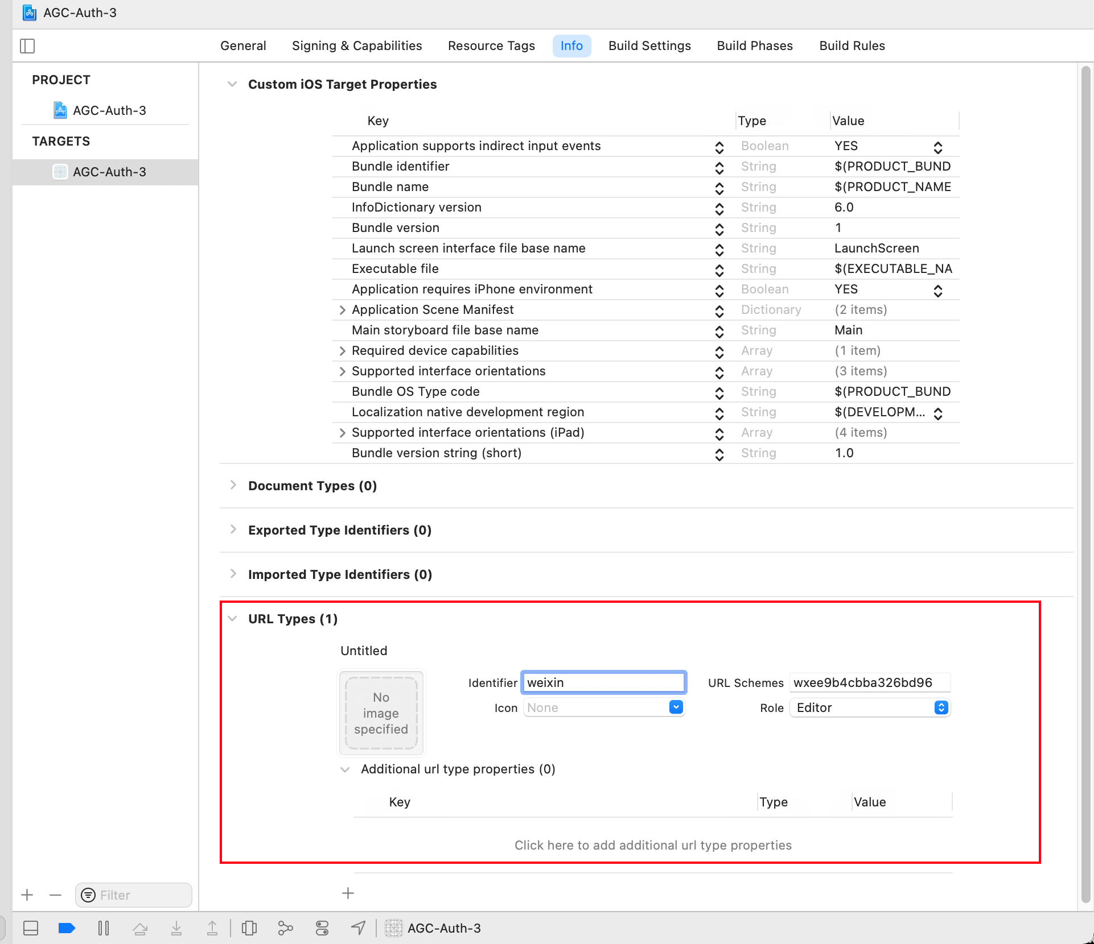Toggle YES value stepper for indirect input events
The image size is (1094, 944).
pos(938,147)
